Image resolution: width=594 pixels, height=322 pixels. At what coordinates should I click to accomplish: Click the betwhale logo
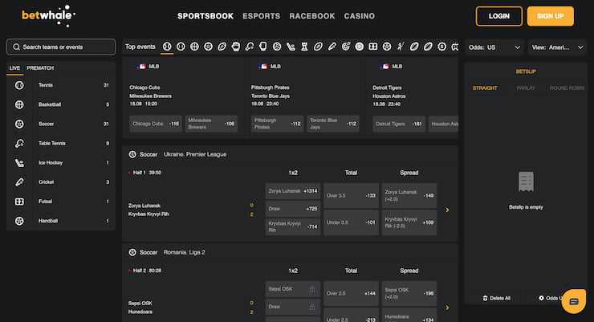48,16
